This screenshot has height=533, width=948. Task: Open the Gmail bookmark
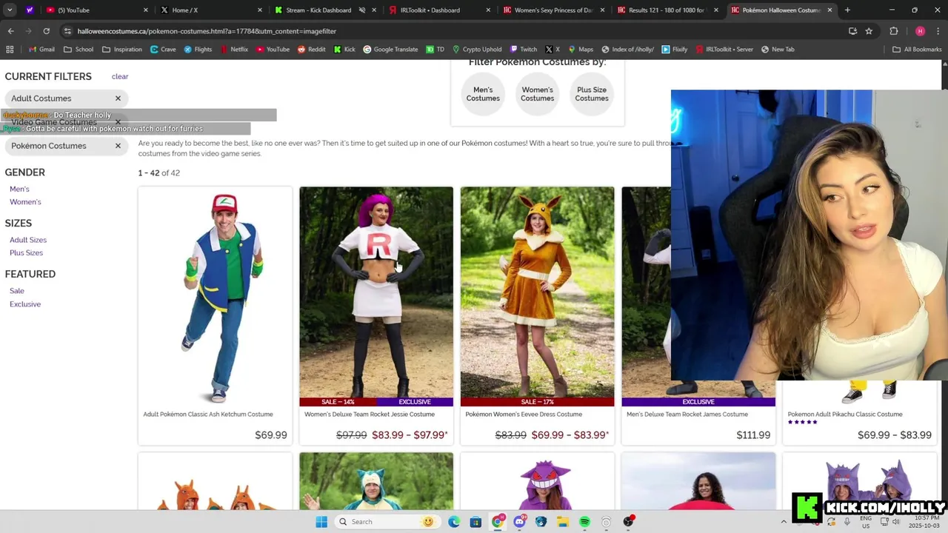41,50
